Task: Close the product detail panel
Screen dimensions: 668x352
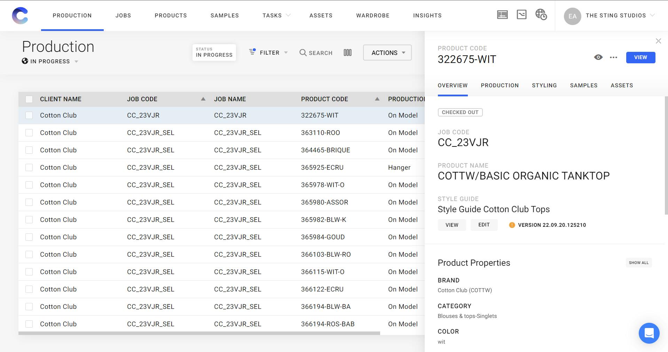Action: pyautogui.click(x=658, y=41)
